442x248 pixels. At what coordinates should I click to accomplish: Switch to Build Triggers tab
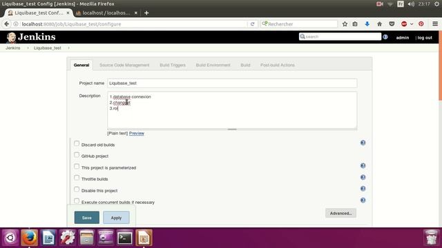coord(173,65)
